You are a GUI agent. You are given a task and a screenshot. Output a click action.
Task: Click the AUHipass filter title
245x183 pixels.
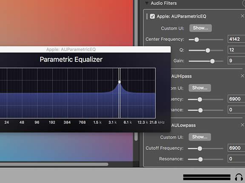tap(181, 76)
